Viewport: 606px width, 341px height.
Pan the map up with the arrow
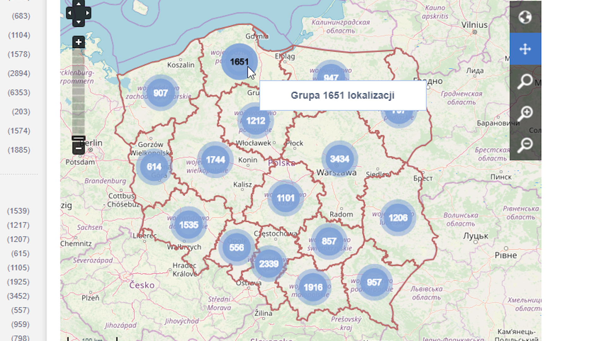[79, 4]
